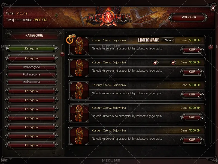Click the fifth item's costume icon
The height and width of the screenshot is (164, 218).
79,136
